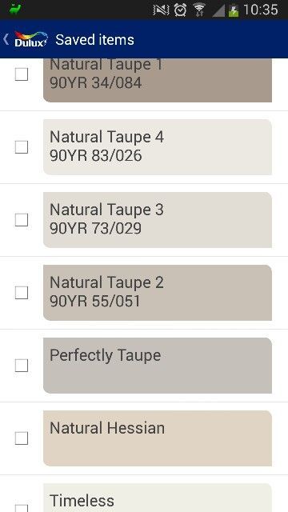Open the Natural Taupe 4 colour swatch
Viewport: 288px width, 512px height.
(158, 147)
